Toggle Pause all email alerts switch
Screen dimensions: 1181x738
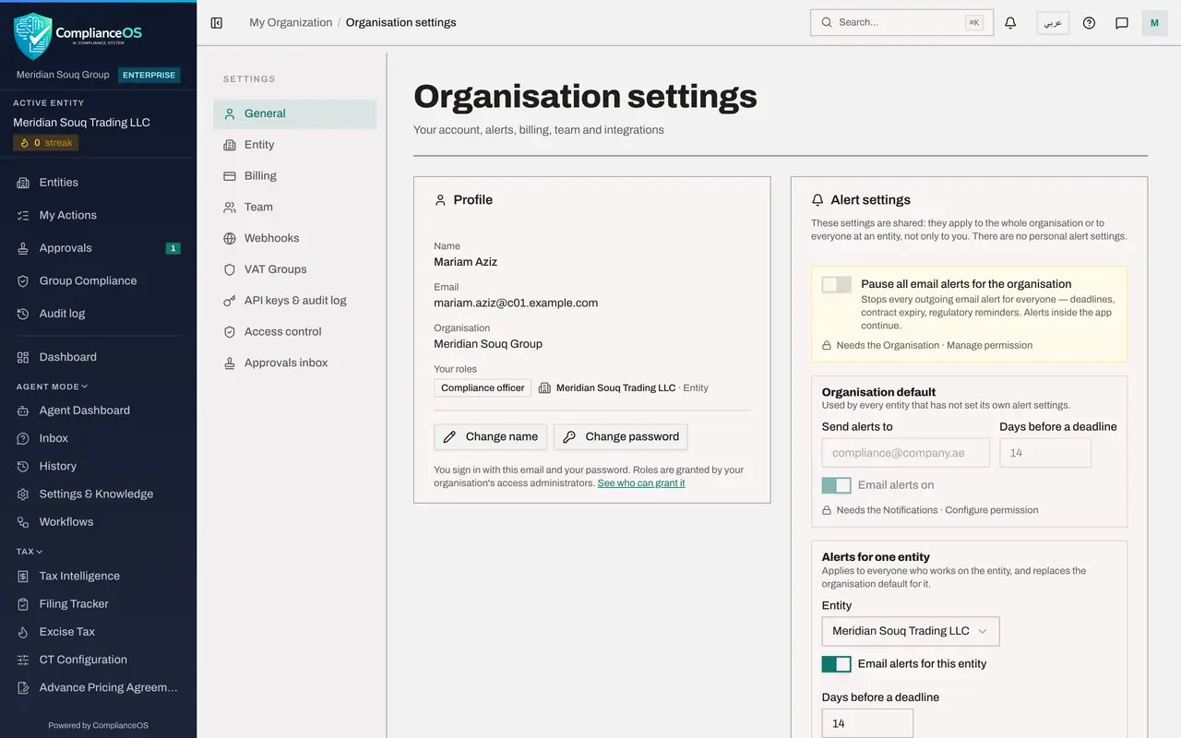(837, 284)
